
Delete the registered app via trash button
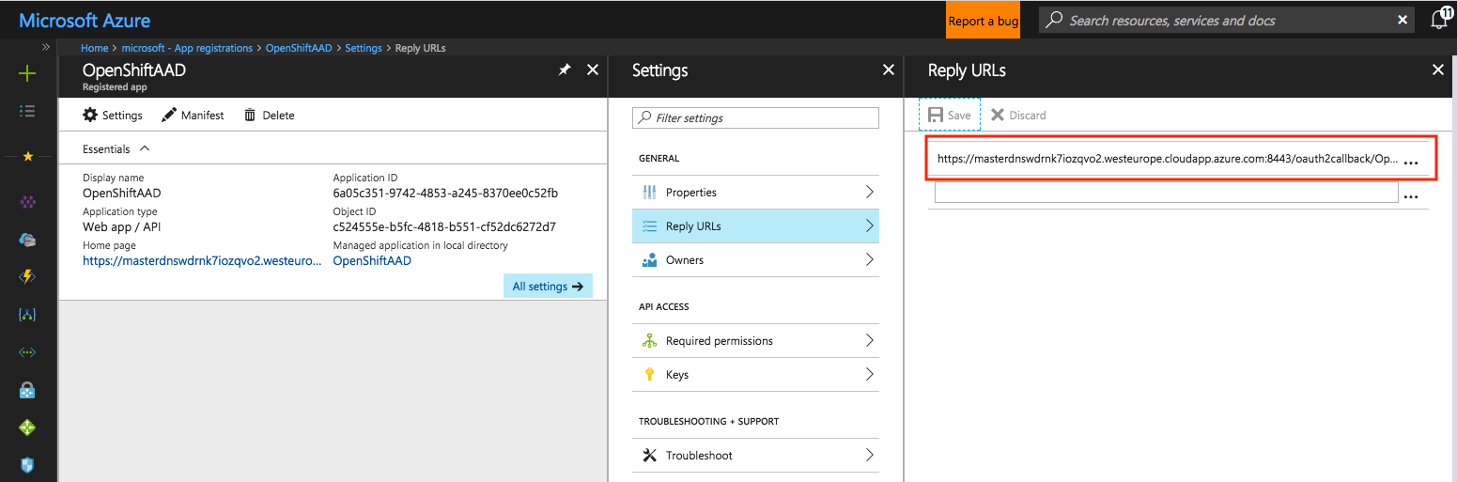269,116
